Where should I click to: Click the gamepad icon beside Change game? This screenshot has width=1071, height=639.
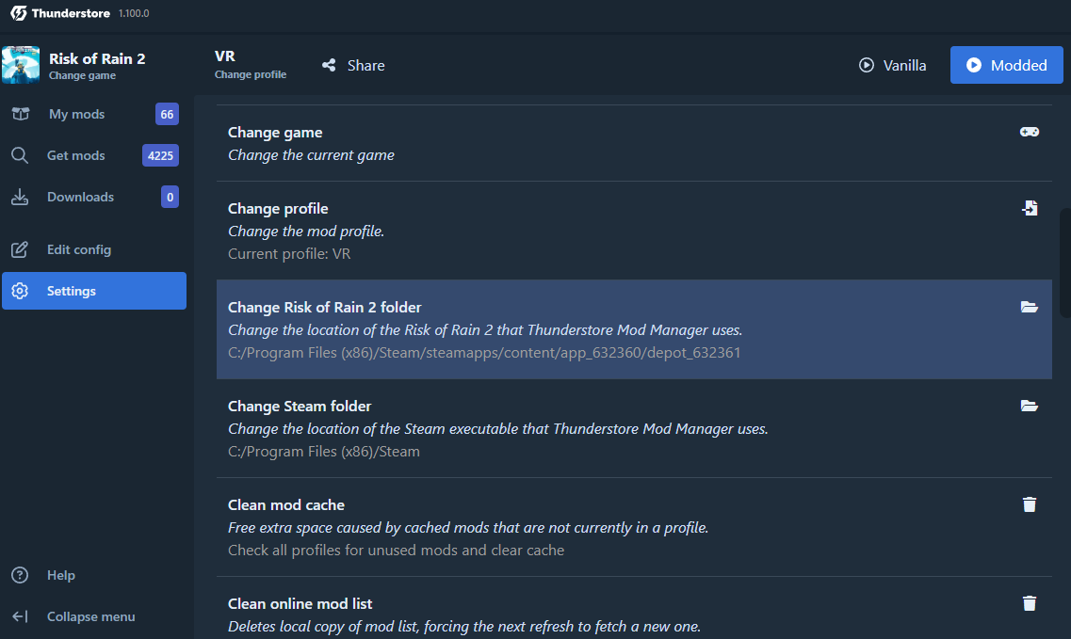1030,132
